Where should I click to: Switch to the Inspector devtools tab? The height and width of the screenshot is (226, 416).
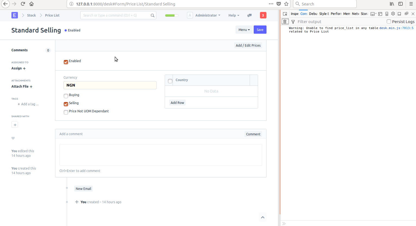(294, 14)
